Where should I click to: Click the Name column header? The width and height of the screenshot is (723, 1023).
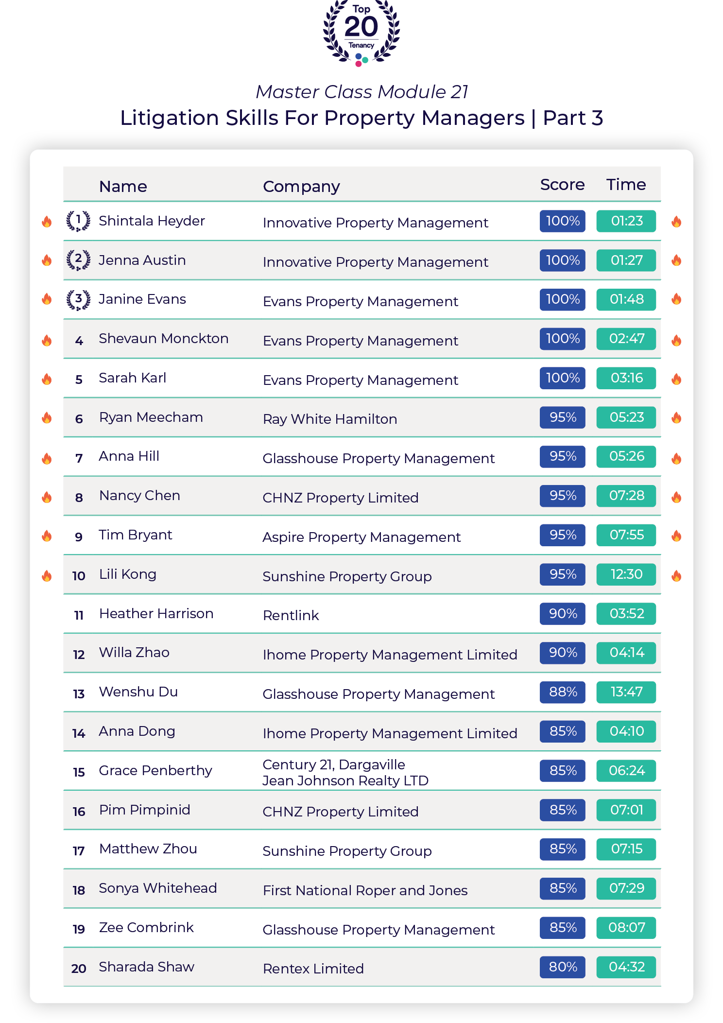(123, 186)
